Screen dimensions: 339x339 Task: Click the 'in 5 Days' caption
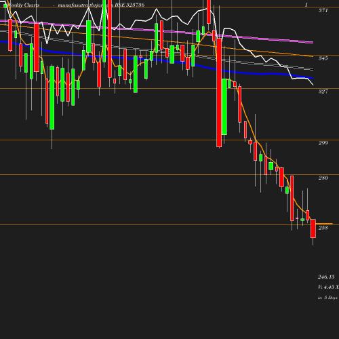tap(327, 298)
